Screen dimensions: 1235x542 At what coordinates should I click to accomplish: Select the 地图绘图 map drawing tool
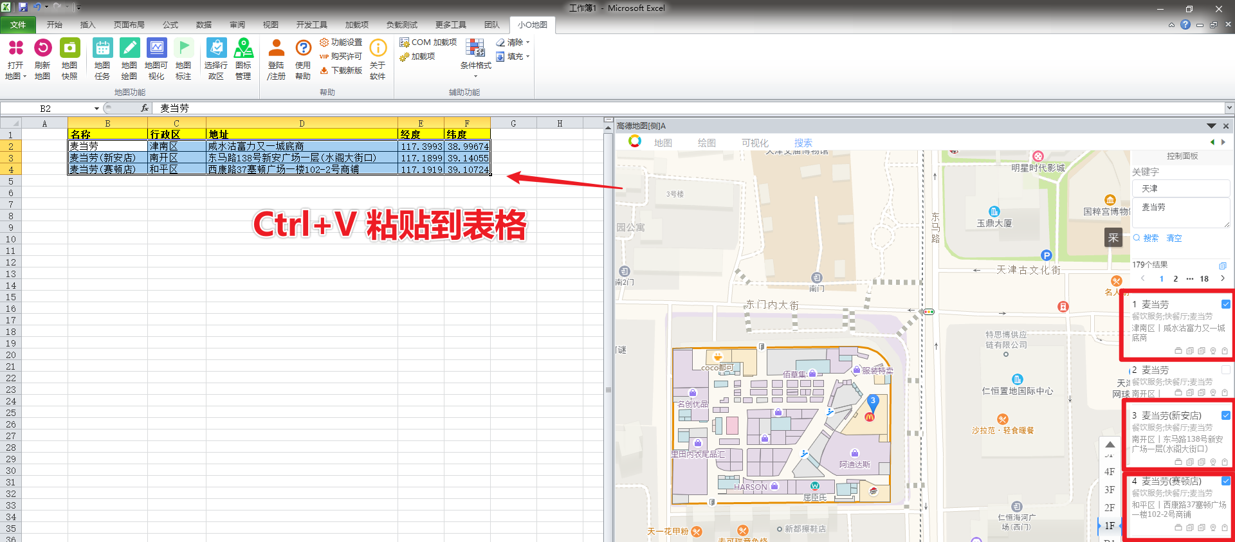(129, 59)
